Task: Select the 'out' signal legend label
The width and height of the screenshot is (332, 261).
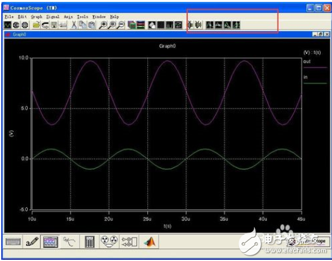Action: click(x=307, y=61)
